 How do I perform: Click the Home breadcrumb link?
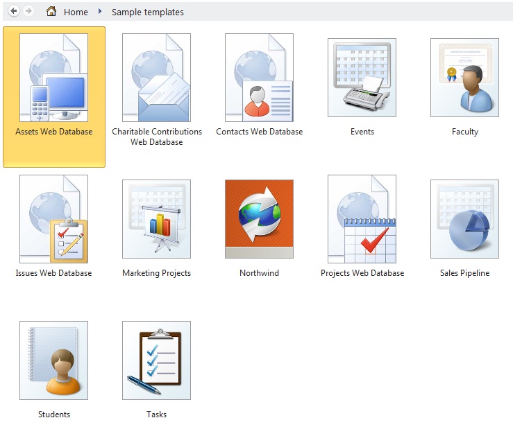[76, 12]
